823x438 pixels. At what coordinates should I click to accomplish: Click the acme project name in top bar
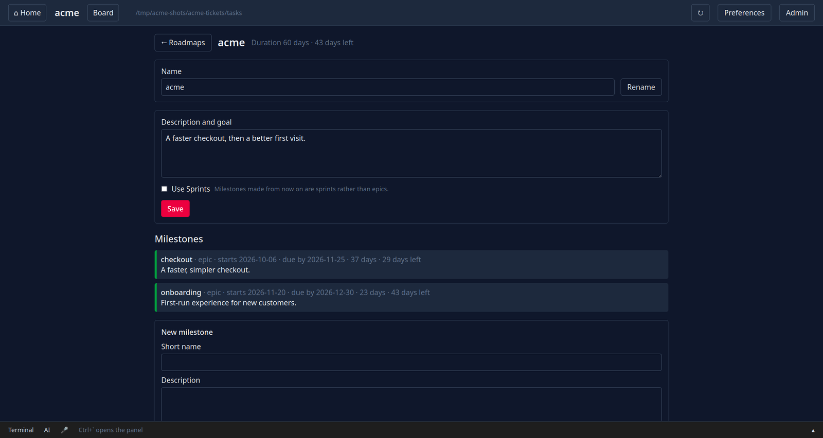tap(67, 13)
